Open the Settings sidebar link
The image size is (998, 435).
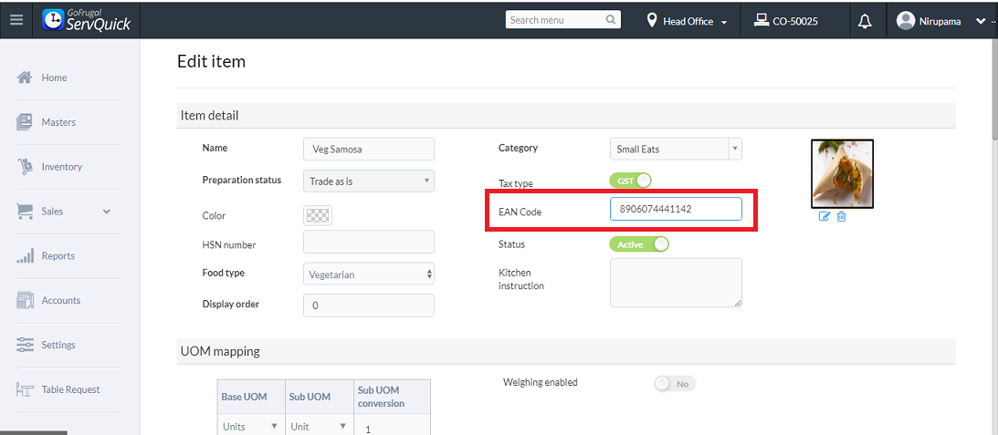(58, 345)
